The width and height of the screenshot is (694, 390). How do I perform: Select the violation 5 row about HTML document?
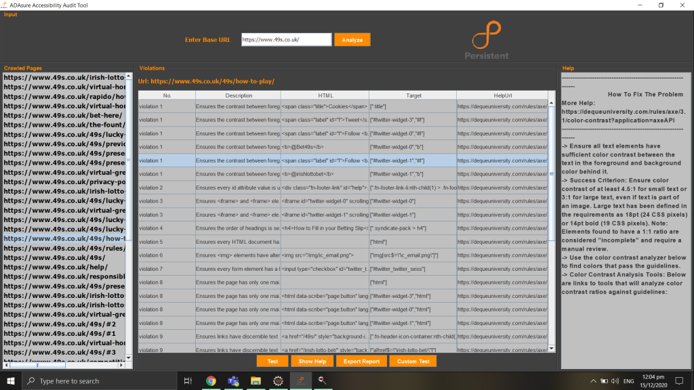(x=343, y=242)
